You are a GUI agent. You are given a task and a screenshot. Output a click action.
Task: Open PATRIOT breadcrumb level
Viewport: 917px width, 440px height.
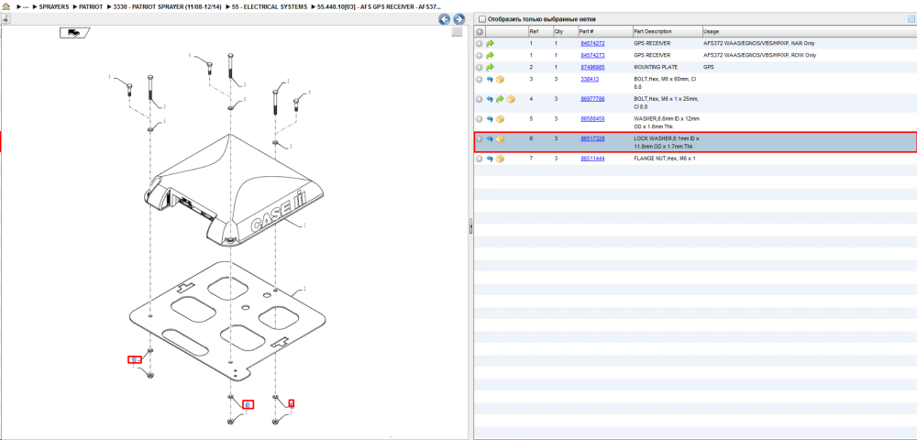(91, 6)
